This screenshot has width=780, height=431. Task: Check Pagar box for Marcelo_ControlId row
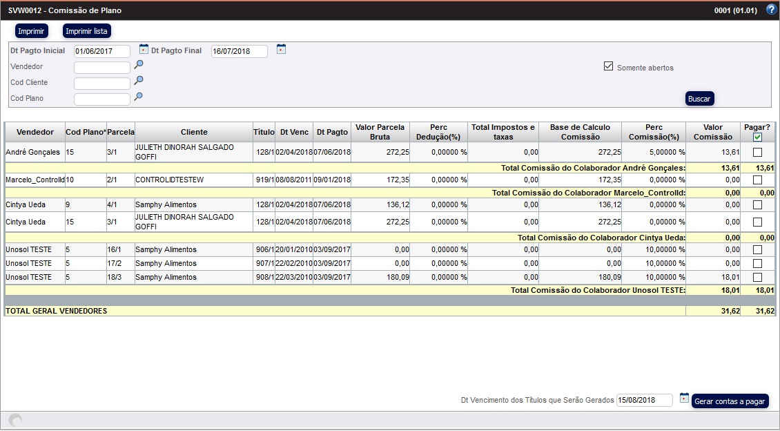[x=757, y=180]
